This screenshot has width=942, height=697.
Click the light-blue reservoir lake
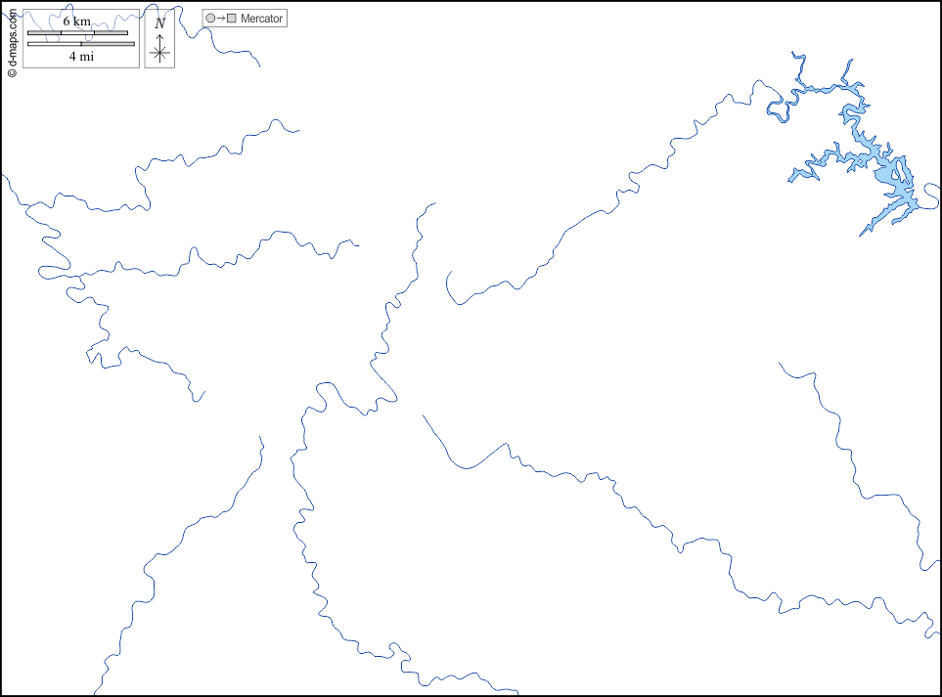[x=892, y=176]
